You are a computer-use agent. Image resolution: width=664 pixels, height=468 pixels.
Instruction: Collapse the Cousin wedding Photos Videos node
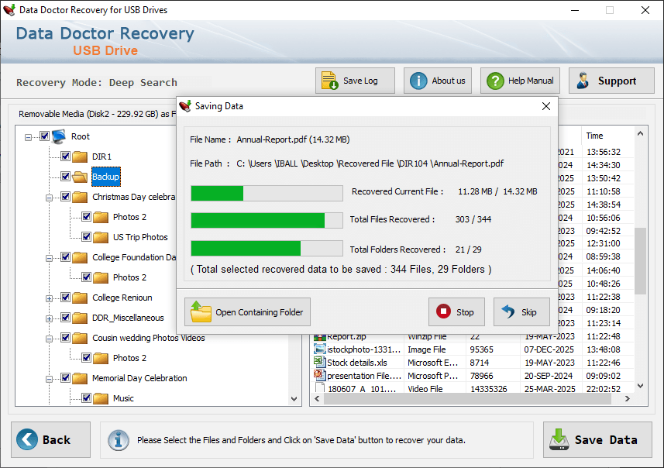point(49,339)
